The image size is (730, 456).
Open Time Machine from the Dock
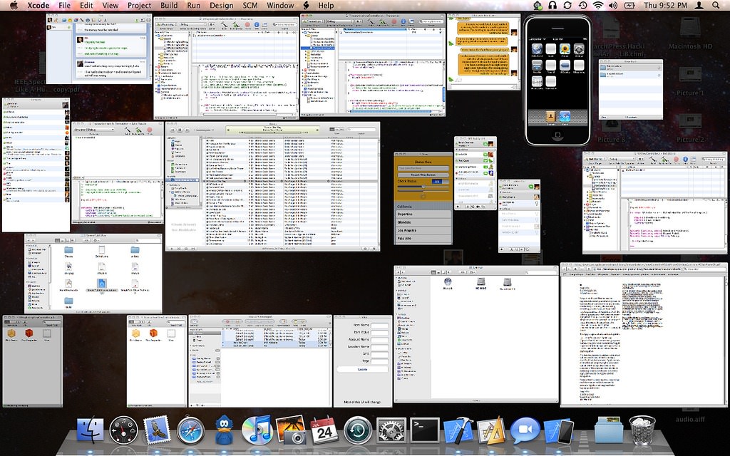coord(356,430)
